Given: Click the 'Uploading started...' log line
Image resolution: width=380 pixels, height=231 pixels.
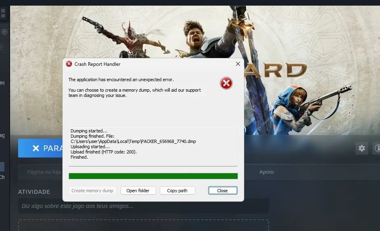Looking at the screenshot, I should tap(90, 147).
